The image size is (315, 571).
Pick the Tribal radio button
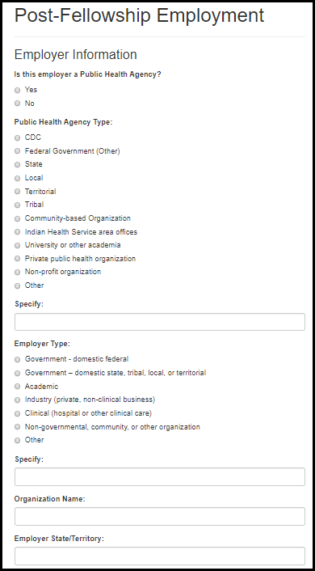click(x=17, y=205)
